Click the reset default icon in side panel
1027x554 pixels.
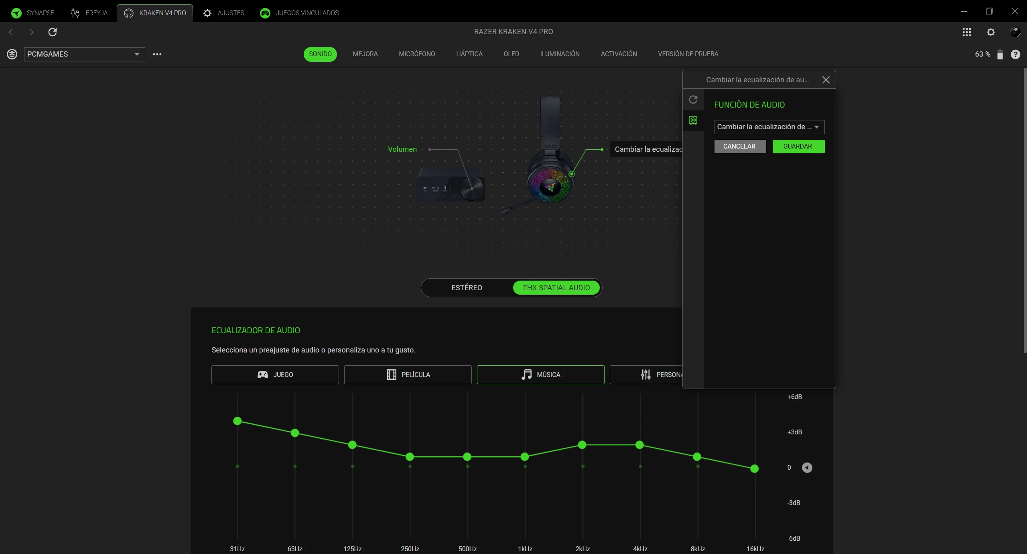[693, 100]
